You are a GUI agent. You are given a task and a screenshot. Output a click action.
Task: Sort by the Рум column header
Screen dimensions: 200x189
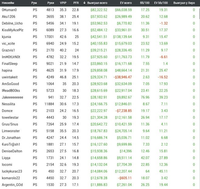pyautogui.click(x=34, y=3)
